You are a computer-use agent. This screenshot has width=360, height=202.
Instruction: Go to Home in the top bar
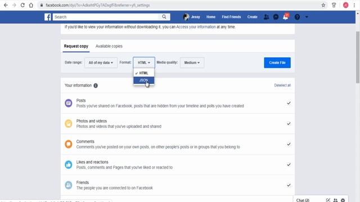(x=211, y=17)
